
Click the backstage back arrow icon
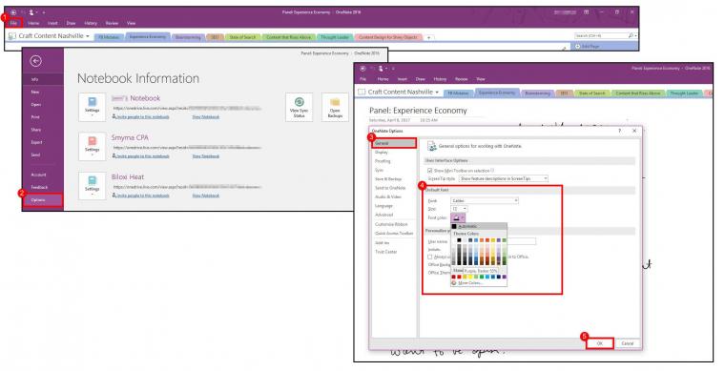click(35, 61)
